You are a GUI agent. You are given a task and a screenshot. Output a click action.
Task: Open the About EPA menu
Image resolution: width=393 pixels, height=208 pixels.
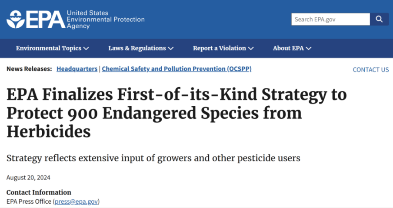coord(292,48)
